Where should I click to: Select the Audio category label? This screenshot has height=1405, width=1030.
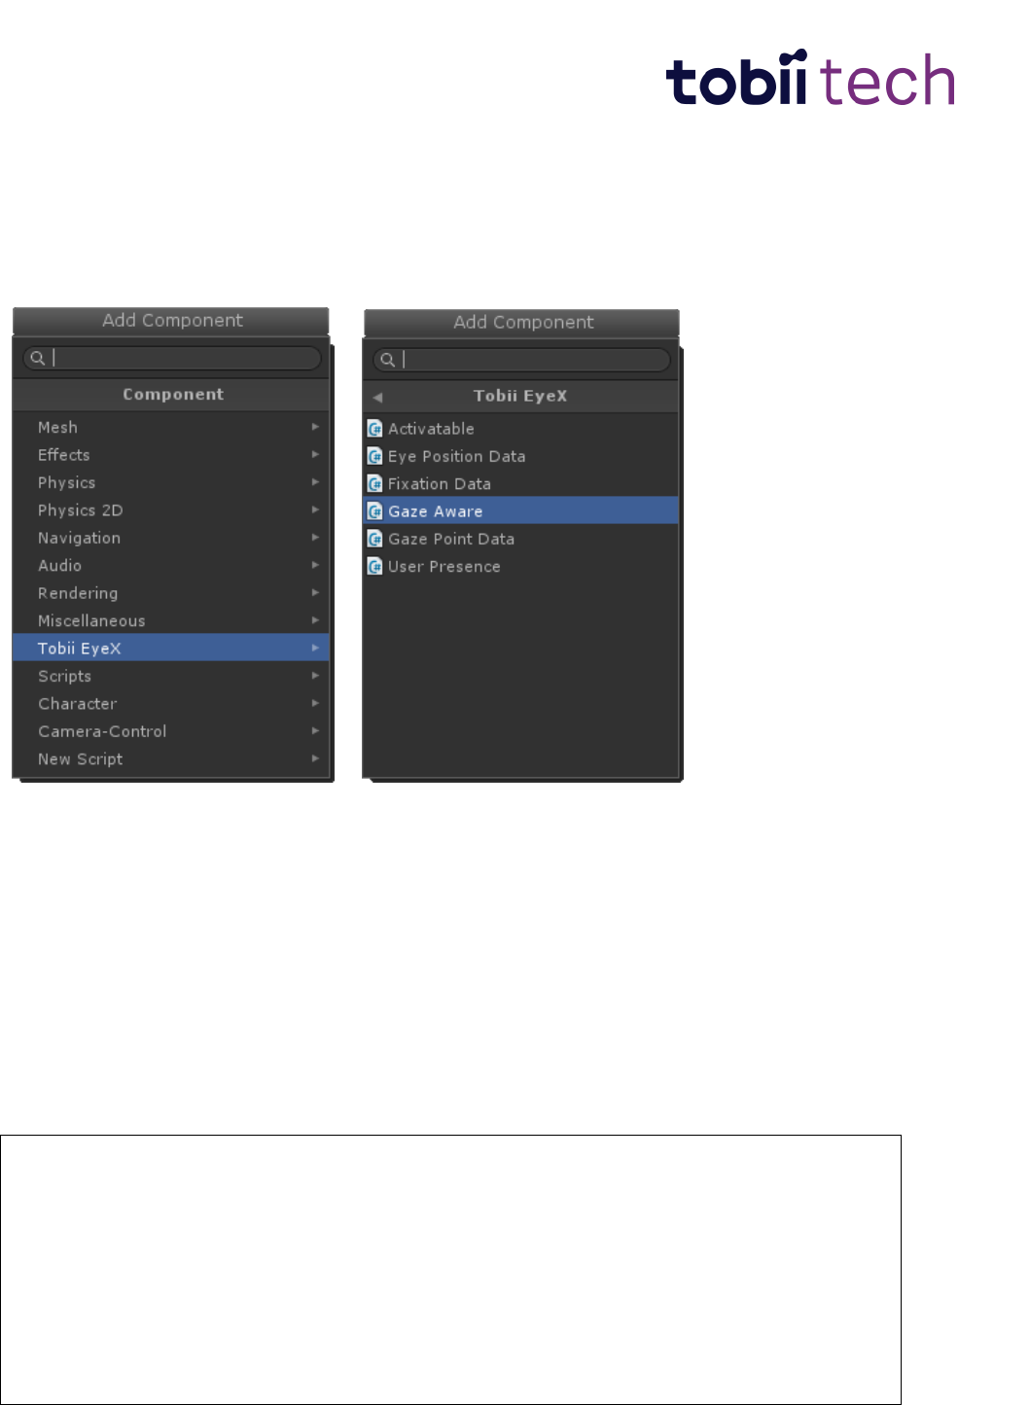[59, 565]
